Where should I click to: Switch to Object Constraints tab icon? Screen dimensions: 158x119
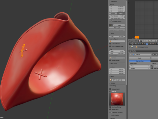145,44
